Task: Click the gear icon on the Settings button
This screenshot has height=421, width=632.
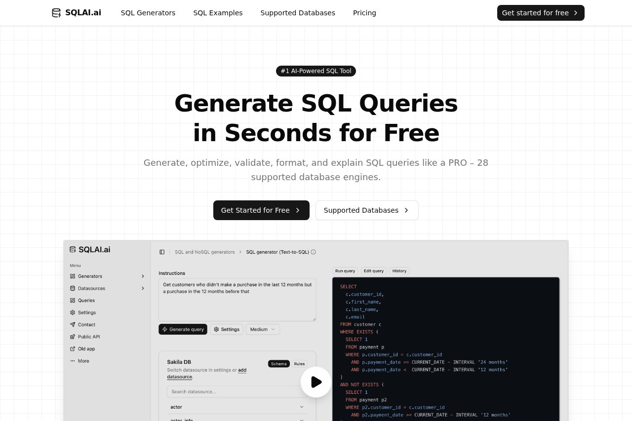Action: click(x=216, y=329)
